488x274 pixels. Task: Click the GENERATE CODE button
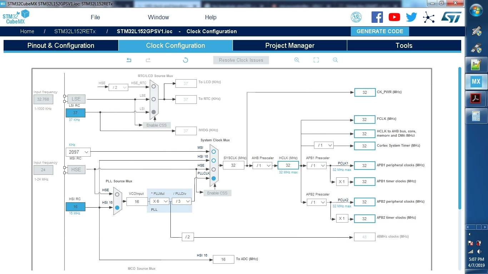[380, 31]
